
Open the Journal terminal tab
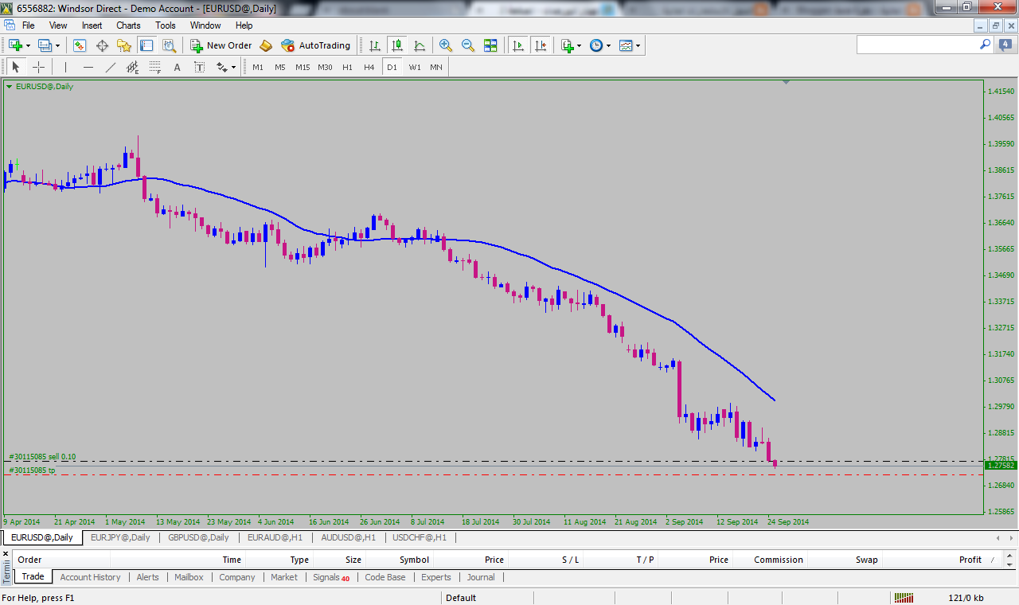(x=481, y=577)
